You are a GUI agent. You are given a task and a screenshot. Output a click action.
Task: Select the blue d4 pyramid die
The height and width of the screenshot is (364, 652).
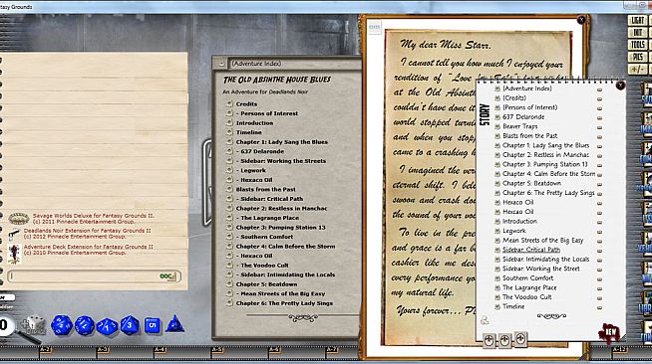(174, 324)
